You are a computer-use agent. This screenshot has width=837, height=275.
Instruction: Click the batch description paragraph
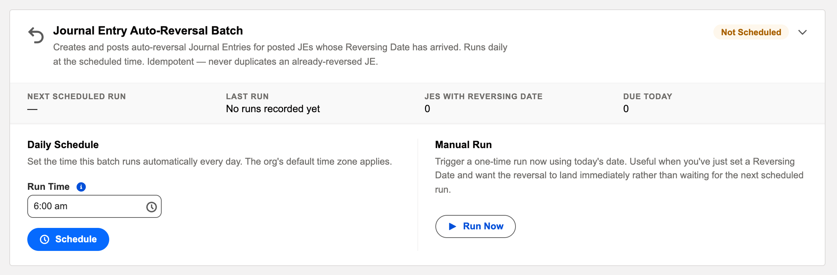pyautogui.click(x=280, y=54)
